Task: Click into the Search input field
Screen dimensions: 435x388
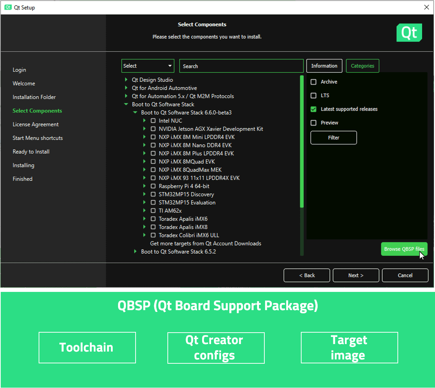Action: 241,66
